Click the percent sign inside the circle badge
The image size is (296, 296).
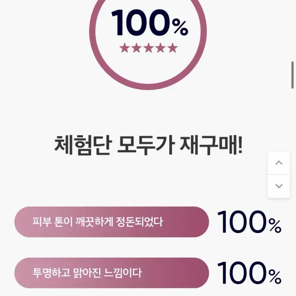click(x=180, y=28)
